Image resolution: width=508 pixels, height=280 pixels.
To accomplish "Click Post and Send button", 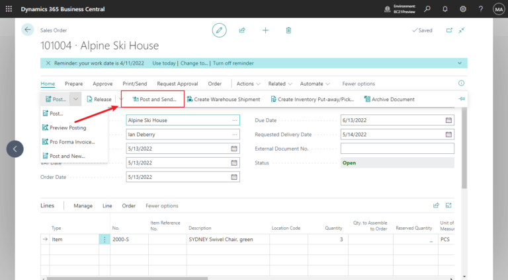I will coord(154,99).
